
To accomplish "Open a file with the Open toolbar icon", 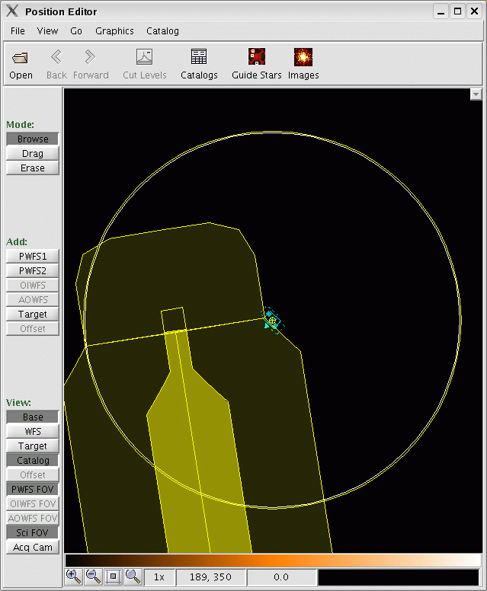I will (21, 64).
